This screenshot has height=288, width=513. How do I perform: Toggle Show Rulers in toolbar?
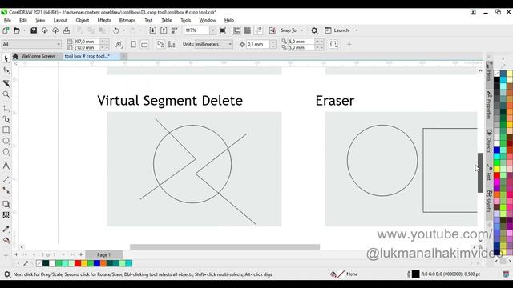coord(236,30)
